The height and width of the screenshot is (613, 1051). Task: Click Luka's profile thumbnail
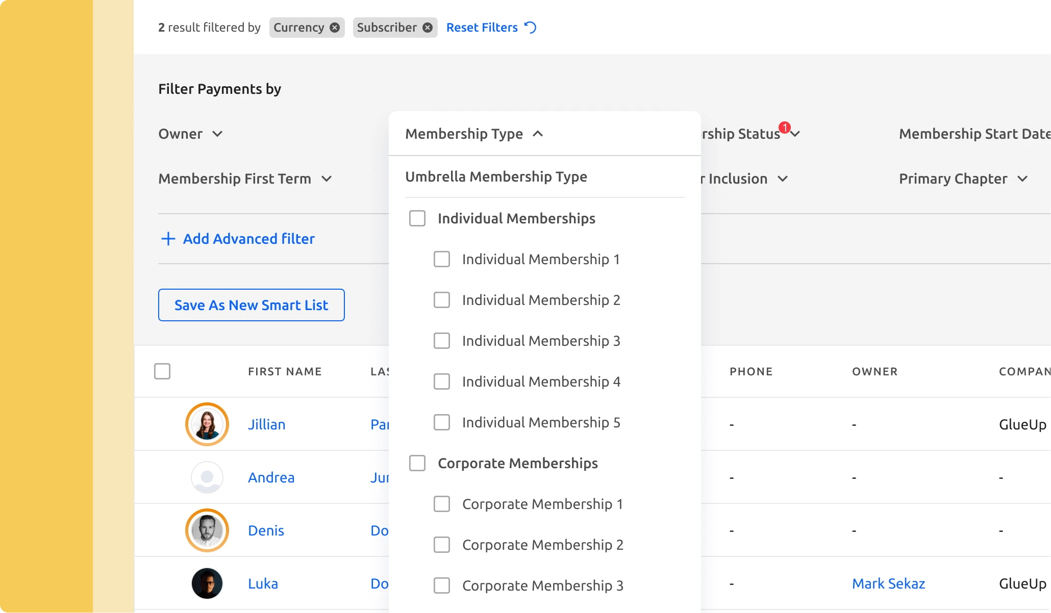(x=207, y=582)
